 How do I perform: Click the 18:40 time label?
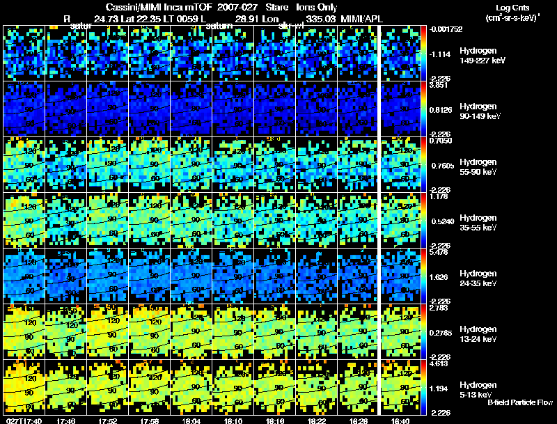coord(400,421)
